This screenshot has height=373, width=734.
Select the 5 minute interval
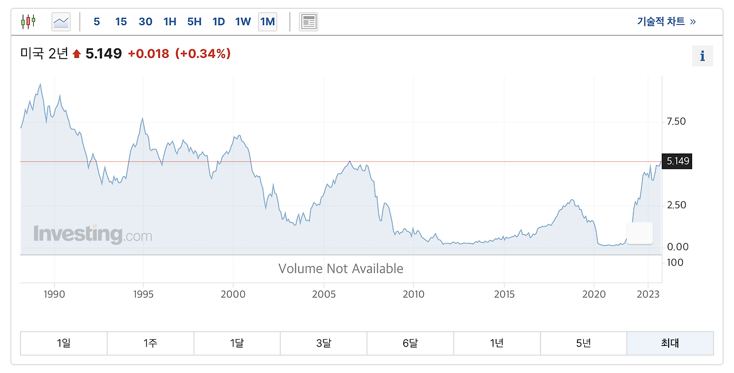(96, 22)
